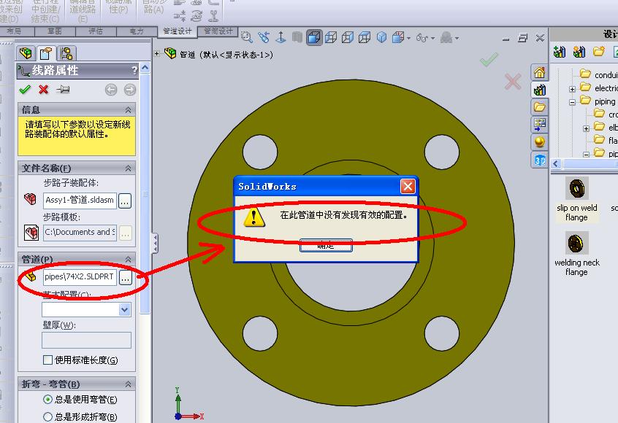Image resolution: width=618 pixels, height=423 pixels.
Task: Collapse the 折弯-弯管(B) section
Action: click(x=128, y=384)
